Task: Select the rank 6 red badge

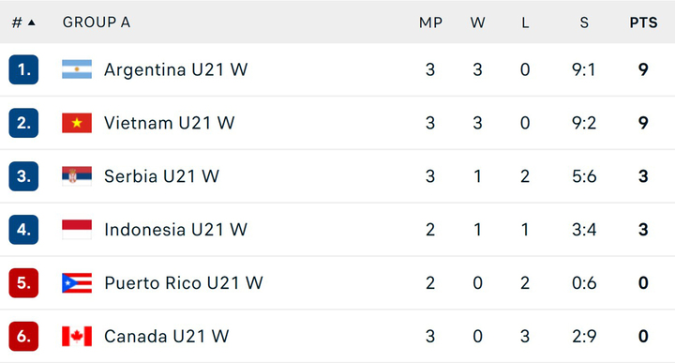Action: pos(23,337)
